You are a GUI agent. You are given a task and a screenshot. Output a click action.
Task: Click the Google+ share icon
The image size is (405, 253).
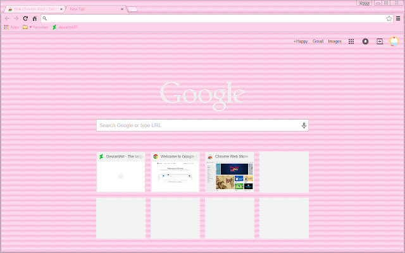coord(380,41)
